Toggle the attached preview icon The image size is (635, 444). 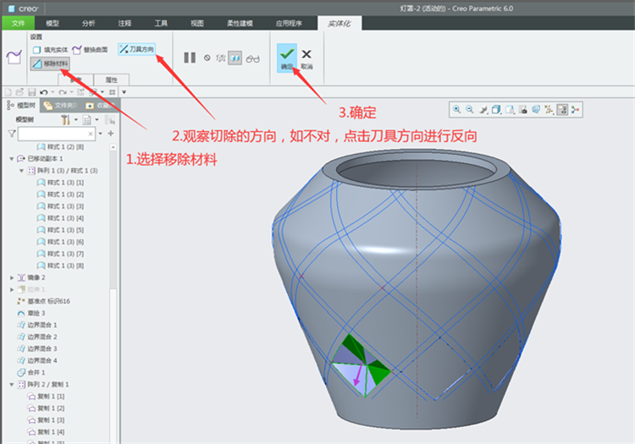coord(235,58)
